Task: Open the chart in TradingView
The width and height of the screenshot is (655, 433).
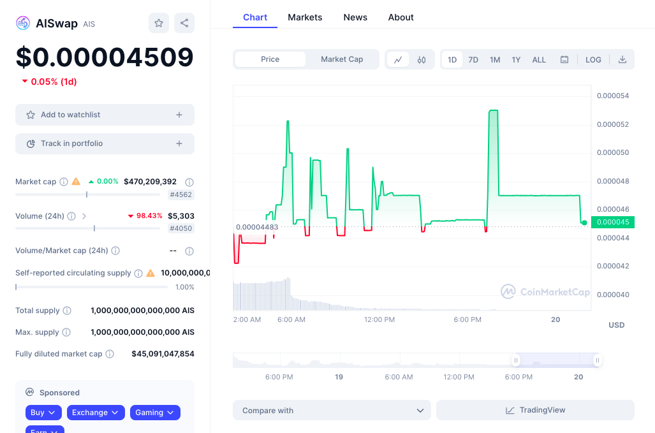Action: [535, 410]
